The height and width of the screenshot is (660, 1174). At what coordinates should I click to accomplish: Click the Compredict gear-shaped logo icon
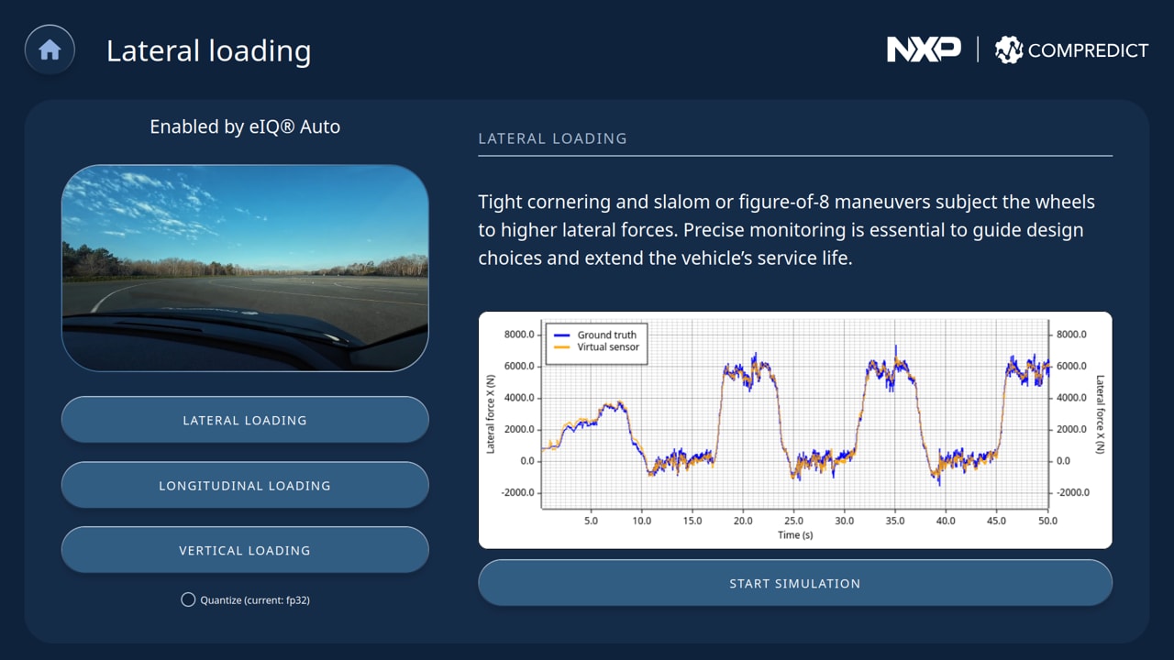tap(1008, 50)
